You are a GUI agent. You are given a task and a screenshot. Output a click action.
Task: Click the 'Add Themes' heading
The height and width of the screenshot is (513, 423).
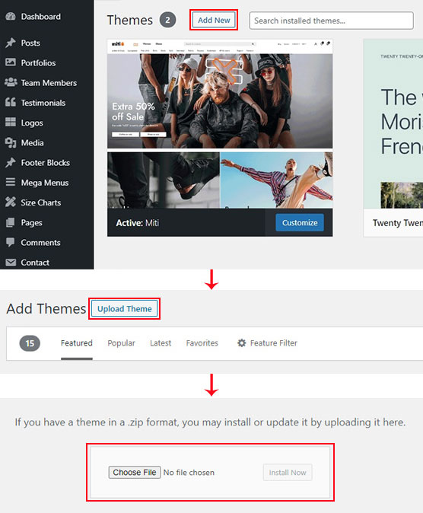(x=46, y=308)
